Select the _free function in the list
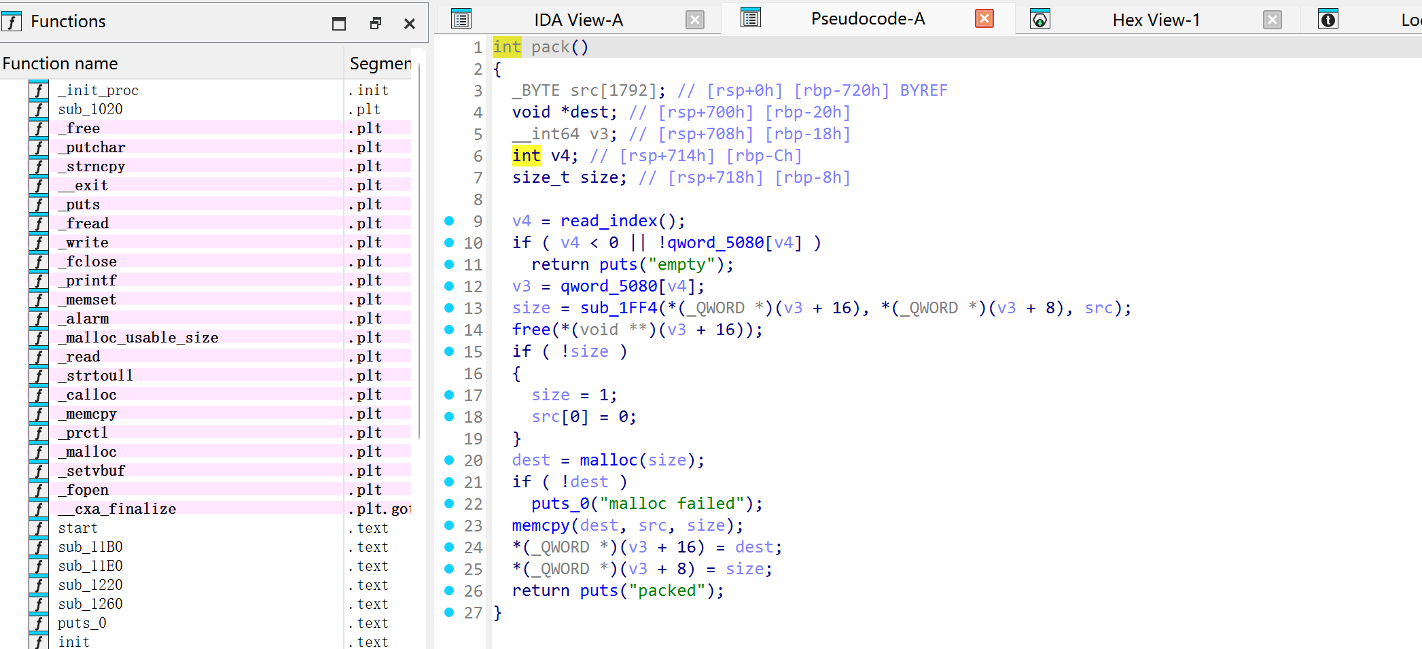The height and width of the screenshot is (649, 1422). [x=206, y=128]
